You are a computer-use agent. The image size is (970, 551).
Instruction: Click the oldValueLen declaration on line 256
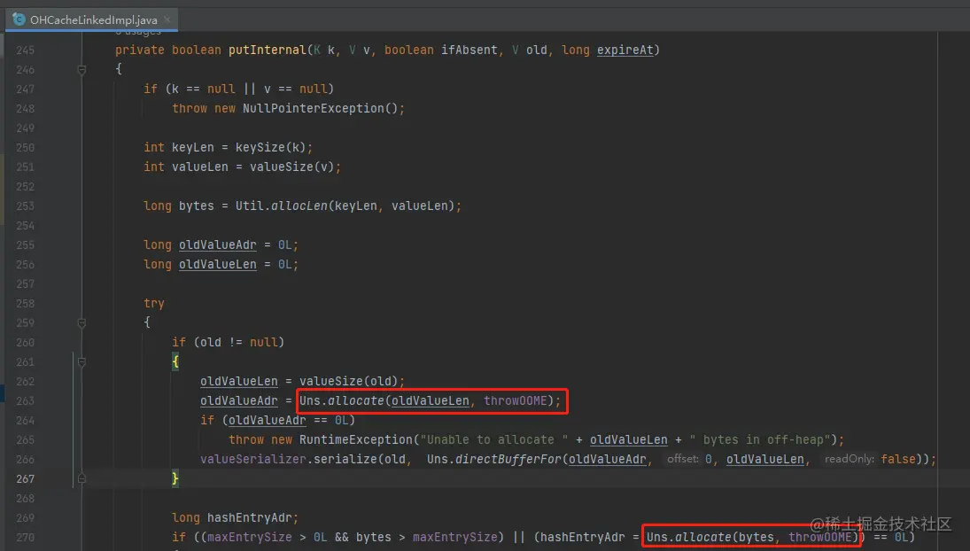217,265
